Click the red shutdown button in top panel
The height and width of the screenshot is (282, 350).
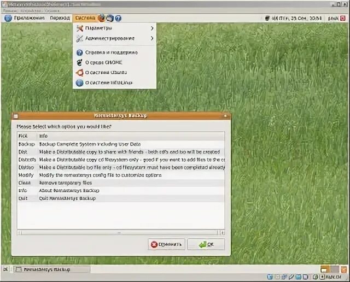coord(343,18)
